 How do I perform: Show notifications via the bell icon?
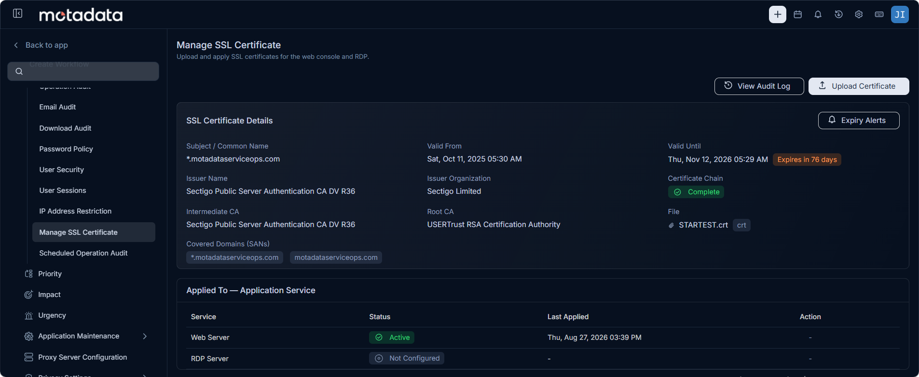click(818, 14)
